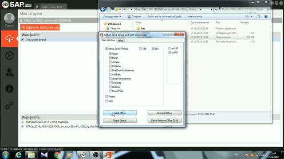
Task: Open the play section in uBar sidebar
Action: [9, 56]
